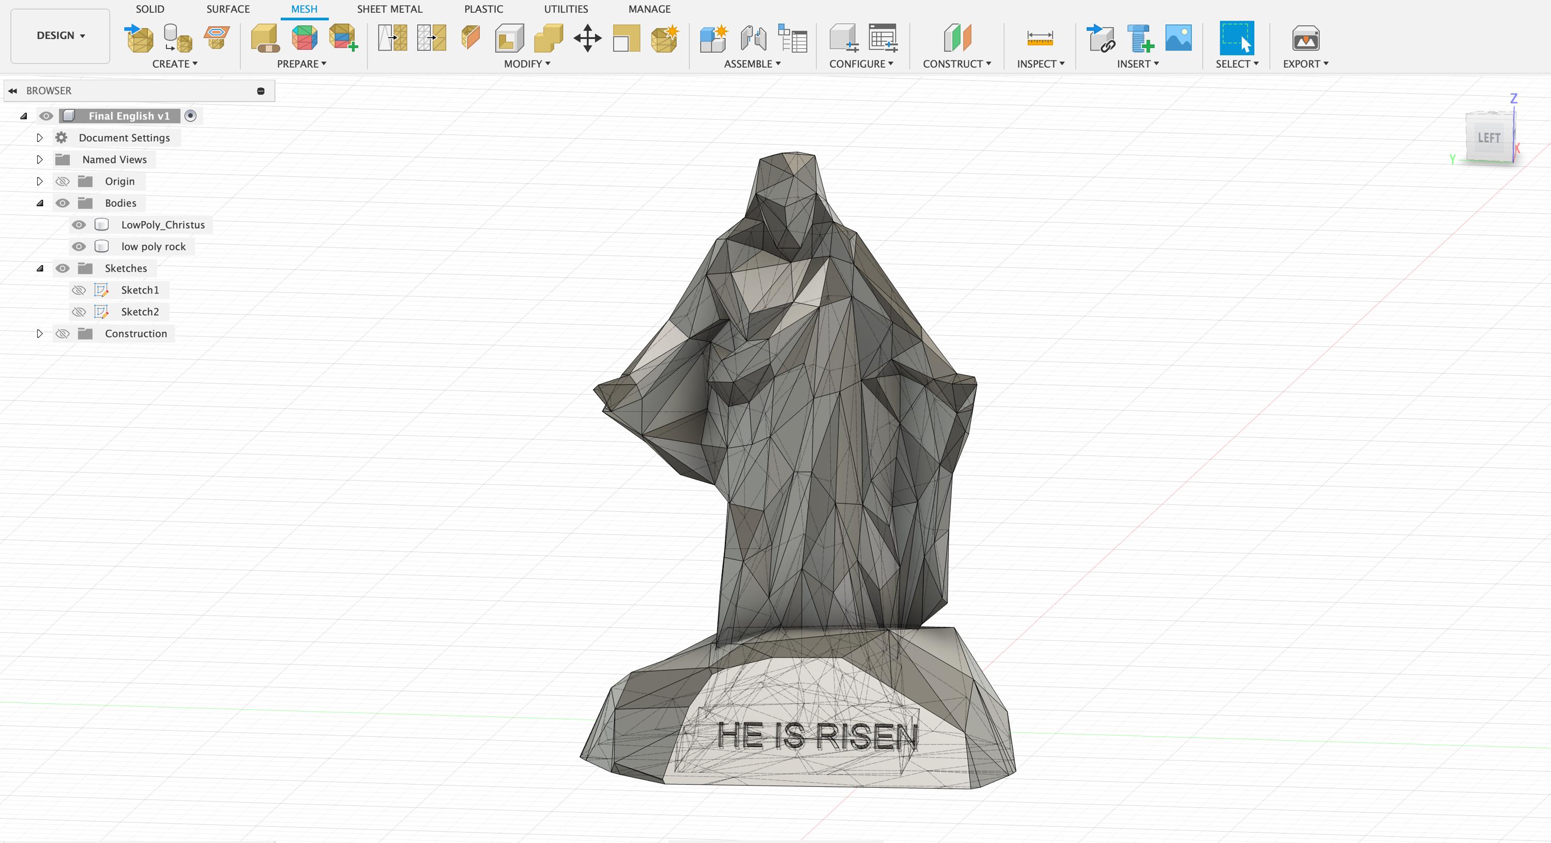Toggle visibility of the Origin folder
This screenshot has height=843, width=1551.
pyautogui.click(x=63, y=181)
